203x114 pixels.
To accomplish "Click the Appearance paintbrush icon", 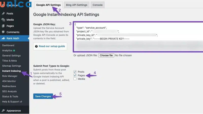I will pyautogui.click(x=3, y=110).
